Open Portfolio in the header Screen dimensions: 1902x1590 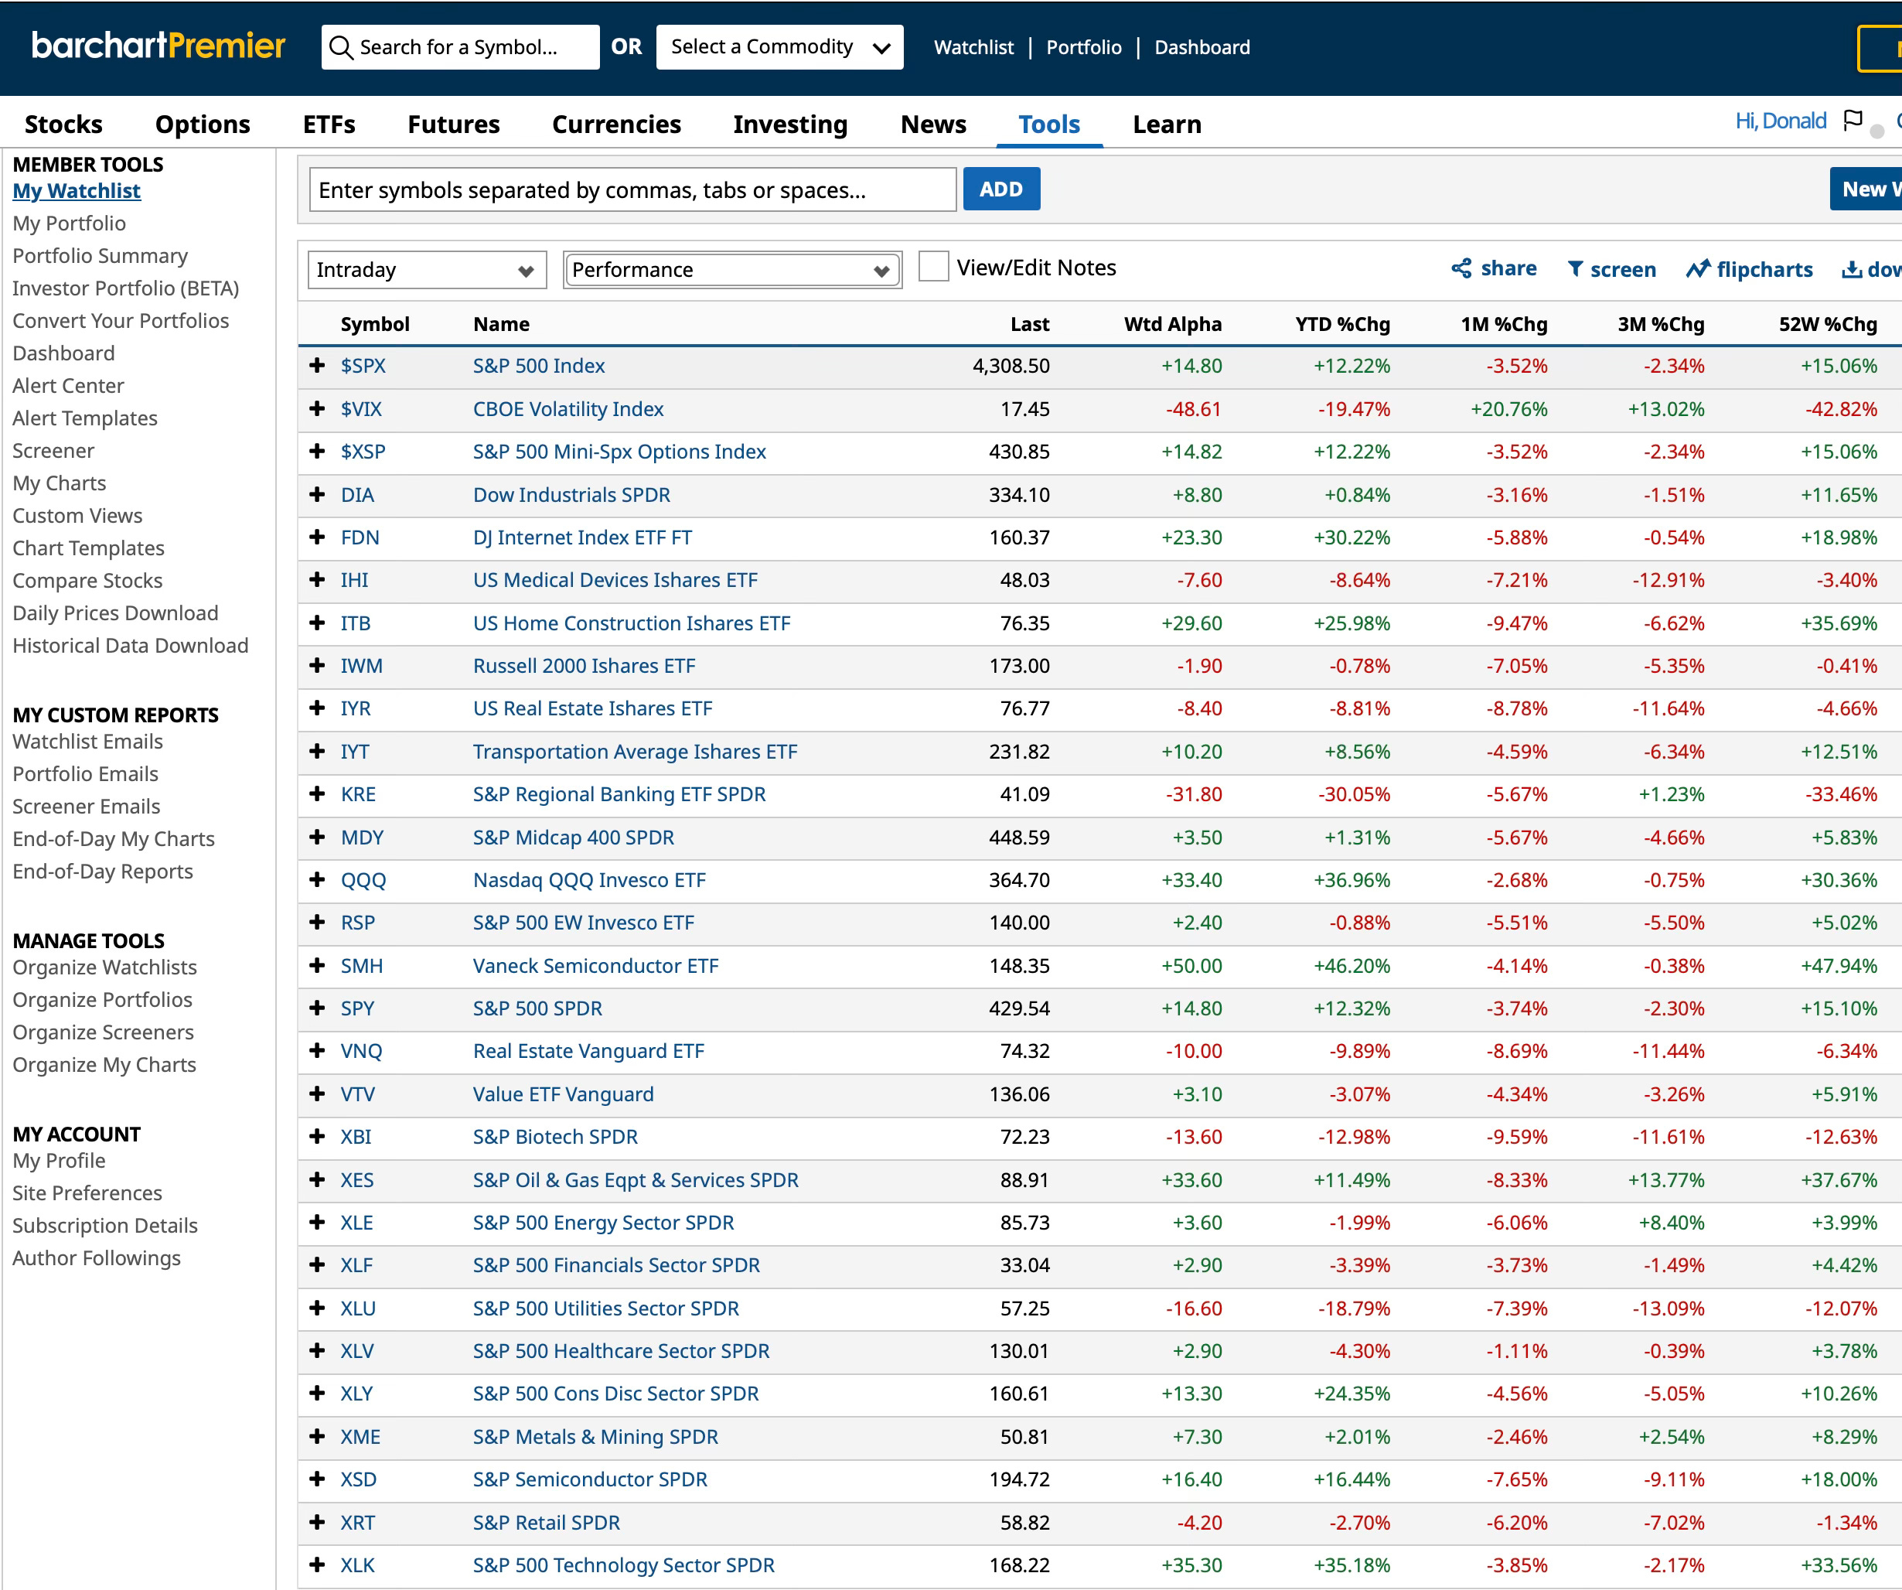(1084, 47)
